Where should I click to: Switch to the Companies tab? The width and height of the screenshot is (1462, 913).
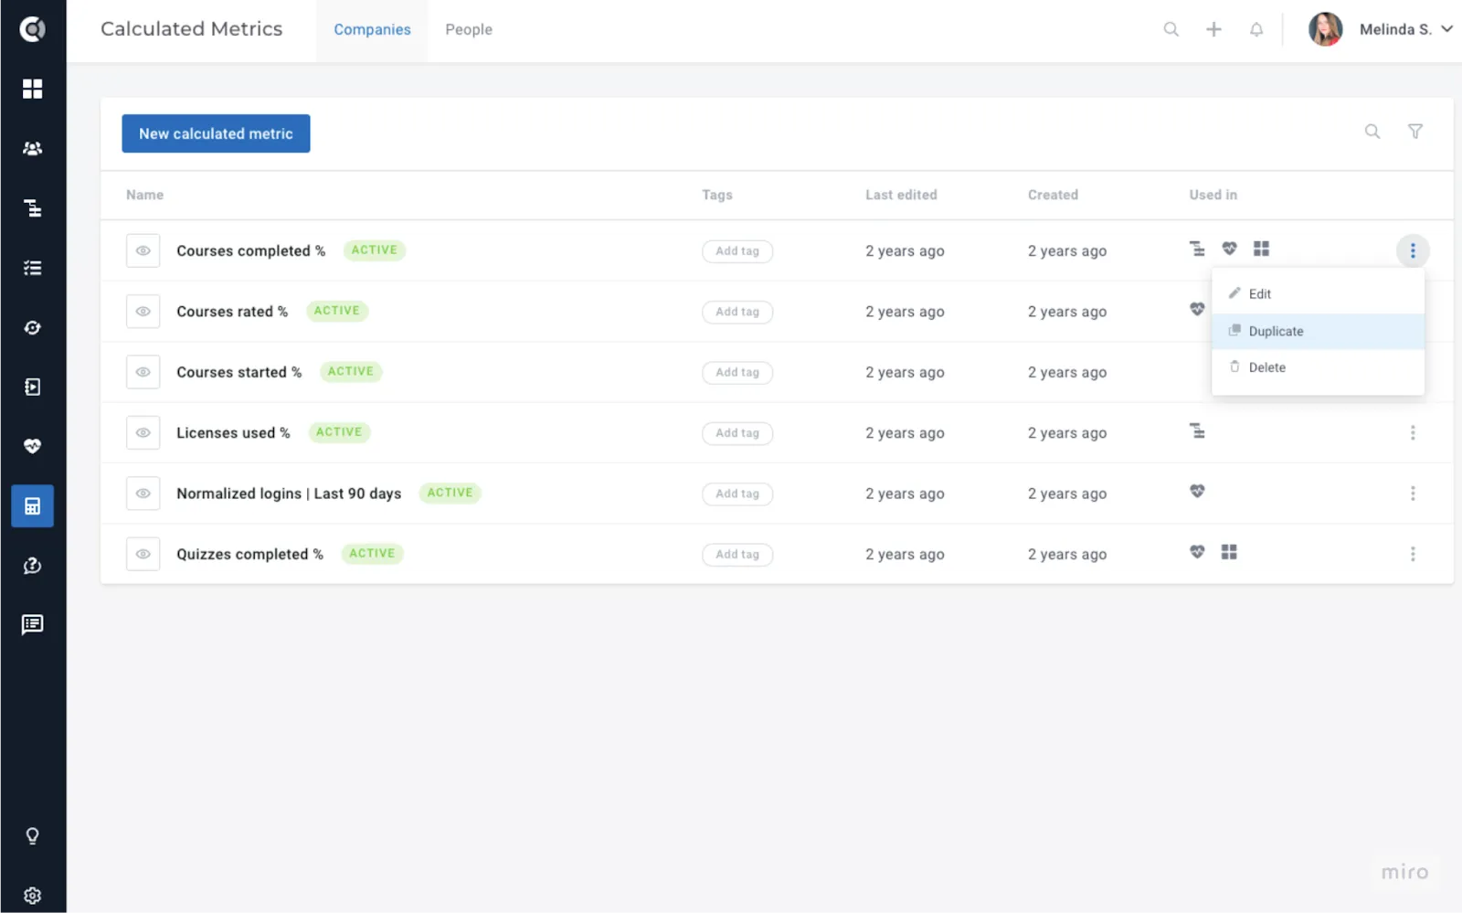point(372,29)
